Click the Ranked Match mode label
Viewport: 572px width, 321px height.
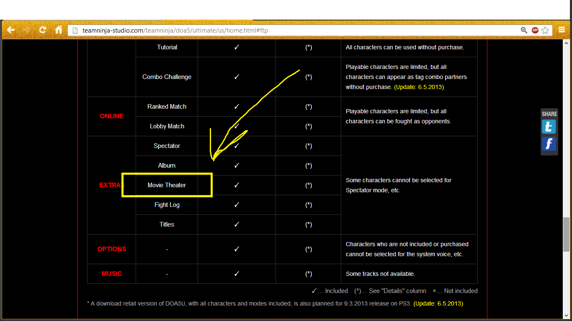tap(167, 107)
